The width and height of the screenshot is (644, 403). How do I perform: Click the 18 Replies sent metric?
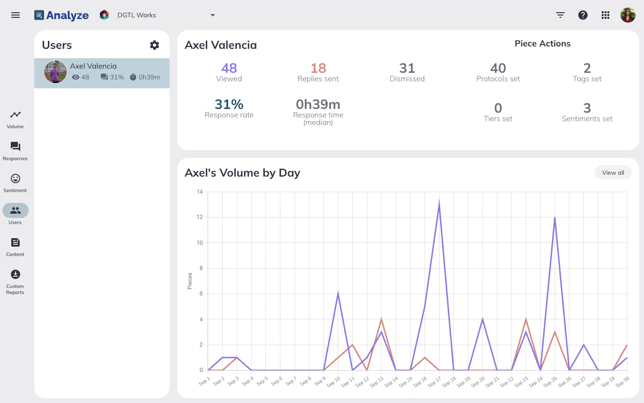coord(318,72)
